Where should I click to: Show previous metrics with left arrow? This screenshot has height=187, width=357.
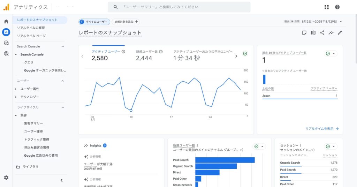coord(82,56)
